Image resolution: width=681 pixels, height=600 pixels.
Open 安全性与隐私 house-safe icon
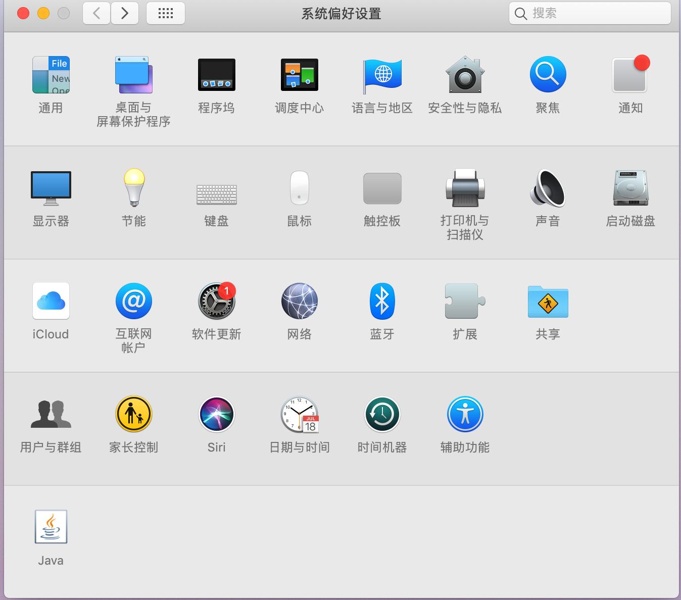[x=465, y=75]
